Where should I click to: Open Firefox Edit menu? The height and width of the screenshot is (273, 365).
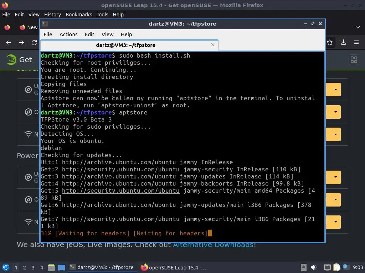(x=19, y=15)
